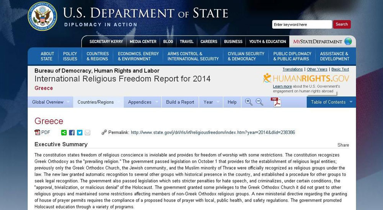
Task: Expand the Global Overview dropdown
Action: pos(50,102)
